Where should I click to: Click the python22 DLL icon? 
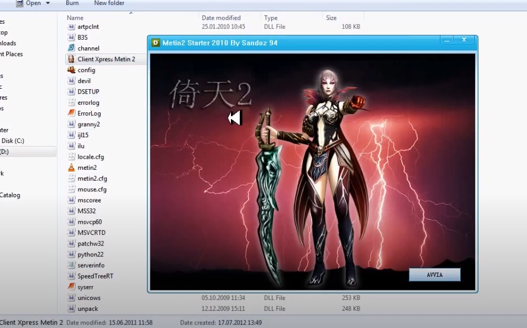pyautogui.click(x=71, y=254)
